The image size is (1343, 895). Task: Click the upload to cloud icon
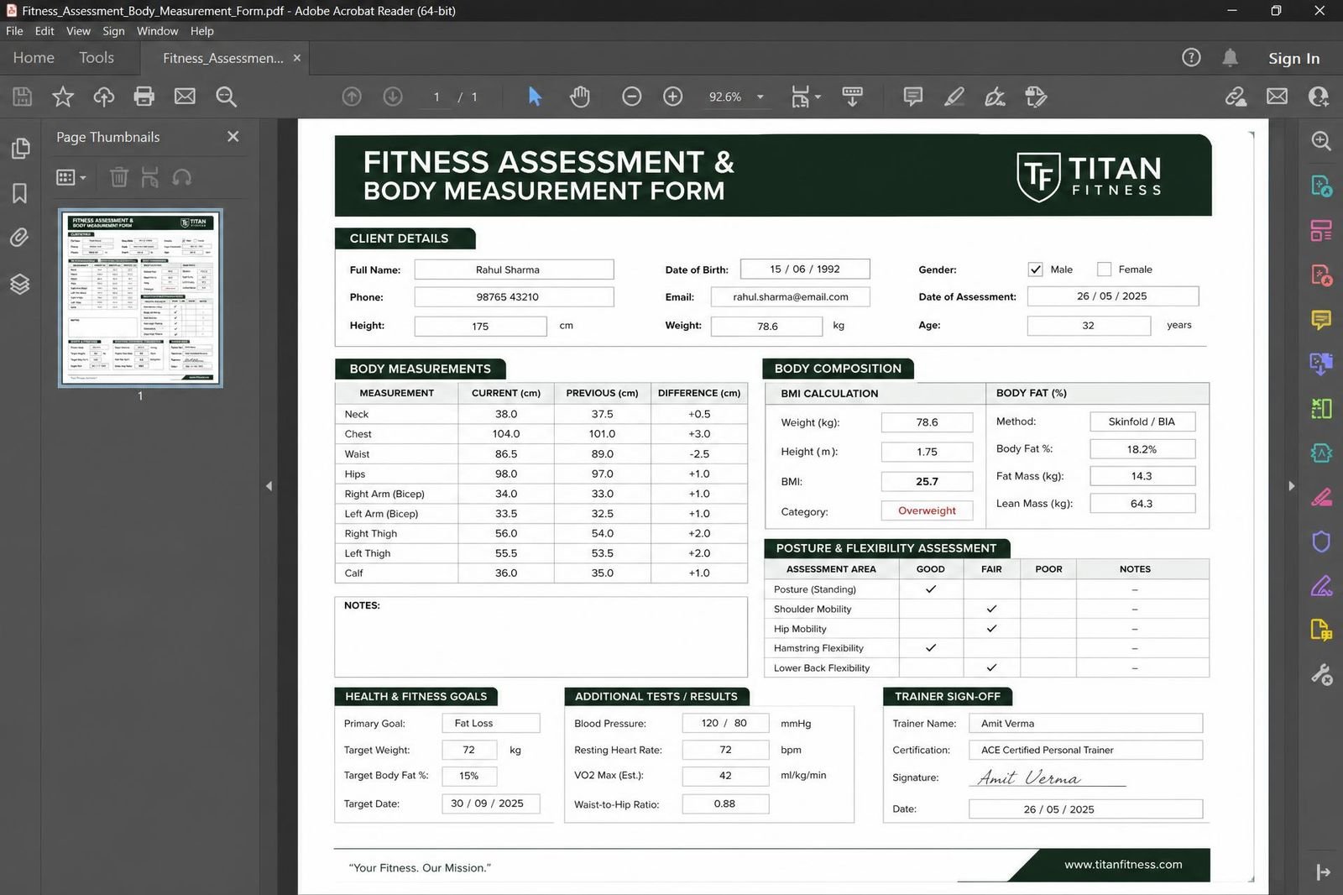[103, 97]
